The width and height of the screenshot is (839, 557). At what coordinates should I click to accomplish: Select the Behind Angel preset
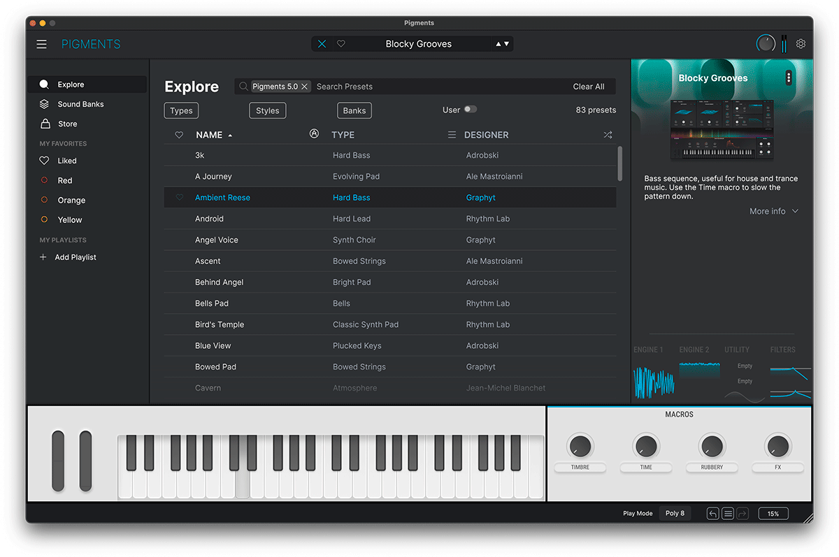390,282
